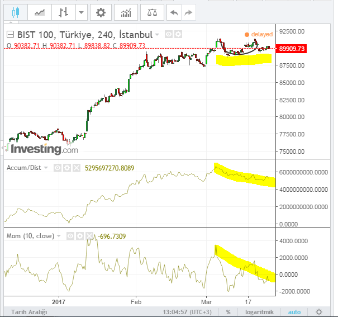Collapse the BIST 100 legend box

[11, 35]
